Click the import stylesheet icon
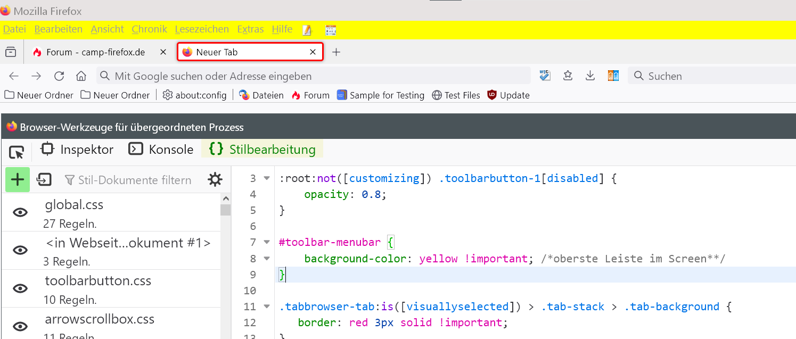This screenshot has height=339, width=796. click(44, 180)
